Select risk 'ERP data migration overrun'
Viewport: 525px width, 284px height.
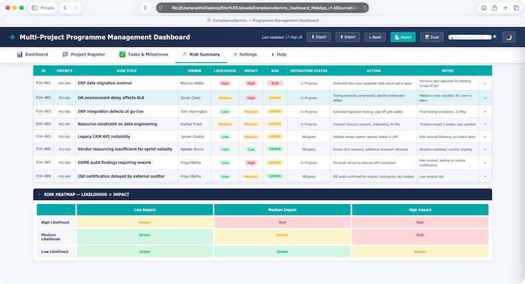click(104, 83)
